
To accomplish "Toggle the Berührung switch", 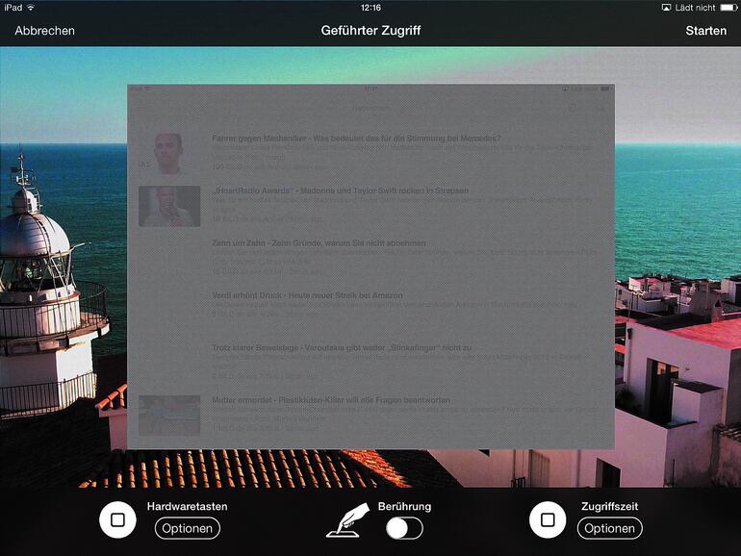I will coord(404,528).
